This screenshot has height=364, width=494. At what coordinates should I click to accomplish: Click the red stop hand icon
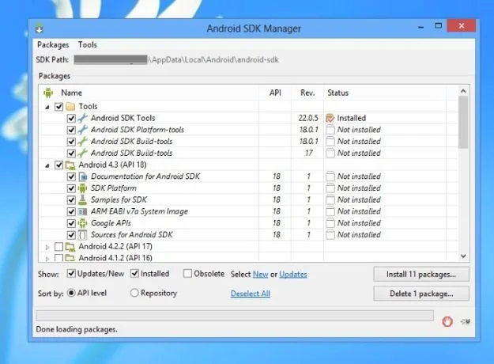tap(447, 321)
